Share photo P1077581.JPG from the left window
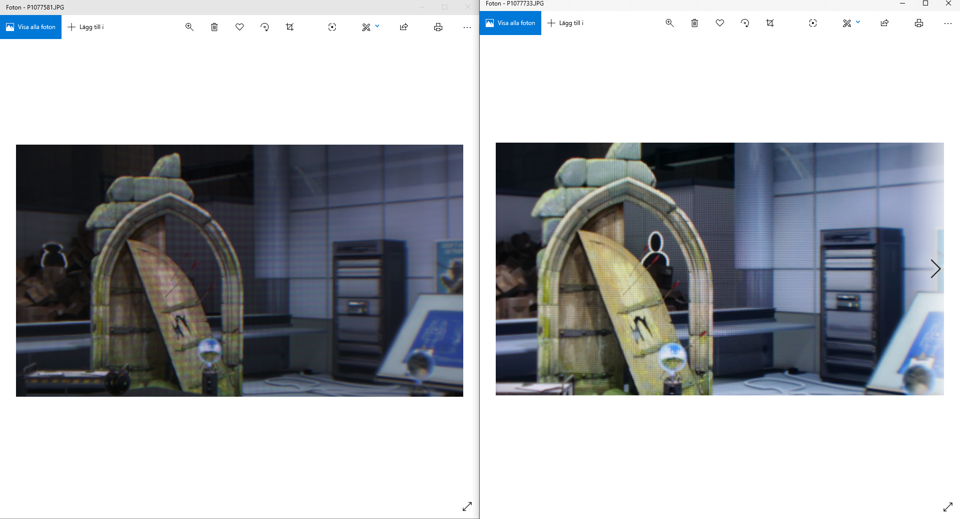This screenshot has height=519, width=960. pos(404,27)
